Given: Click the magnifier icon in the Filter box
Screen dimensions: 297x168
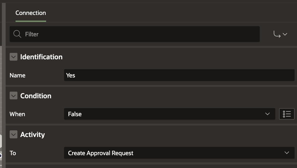Looking at the screenshot, I should pyautogui.click(x=17, y=34).
